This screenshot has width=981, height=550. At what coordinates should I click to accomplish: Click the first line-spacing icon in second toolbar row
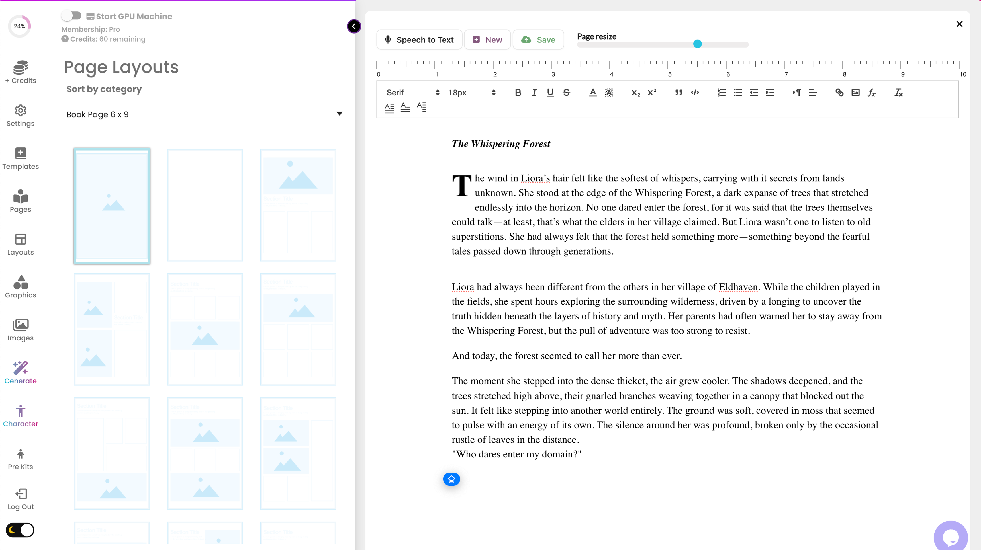pyautogui.click(x=389, y=108)
